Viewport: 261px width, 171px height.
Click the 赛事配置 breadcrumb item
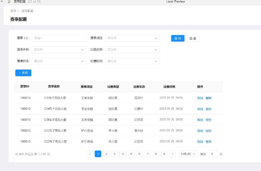[27, 11]
